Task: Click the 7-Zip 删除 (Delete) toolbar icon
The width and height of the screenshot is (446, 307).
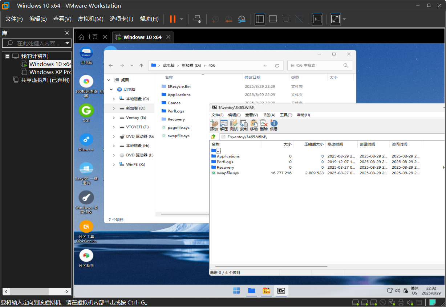Action: click(x=264, y=123)
